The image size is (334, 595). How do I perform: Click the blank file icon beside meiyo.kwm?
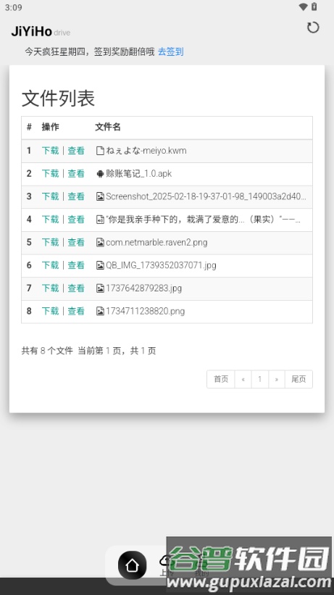pyautogui.click(x=100, y=151)
